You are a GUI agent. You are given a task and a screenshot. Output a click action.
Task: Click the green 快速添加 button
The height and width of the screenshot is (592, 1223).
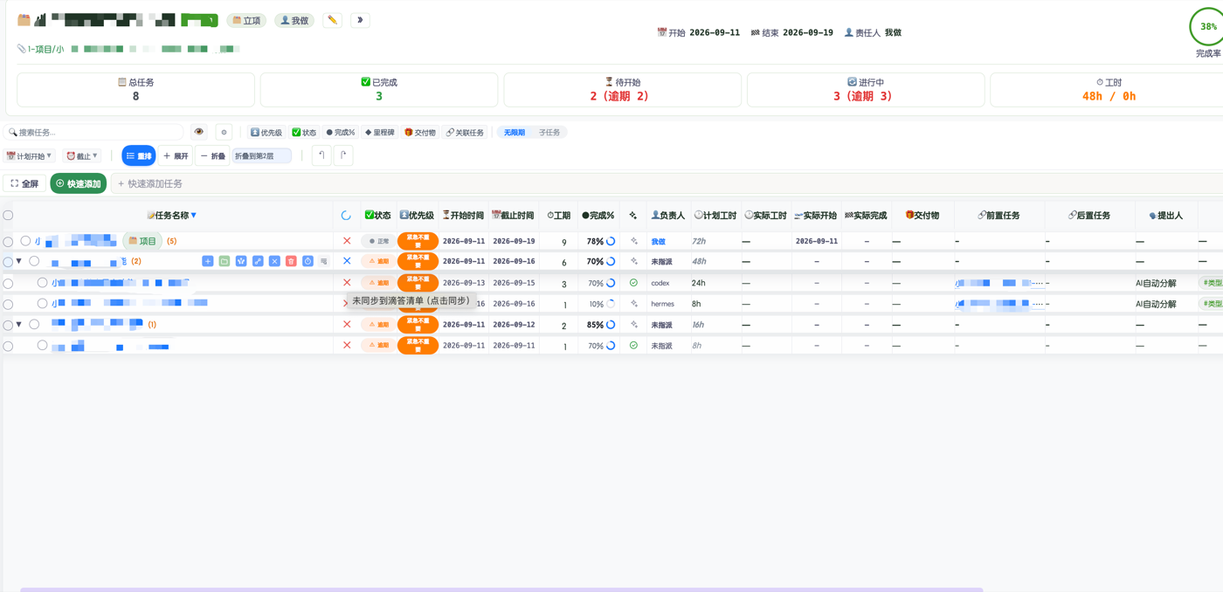(x=79, y=183)
